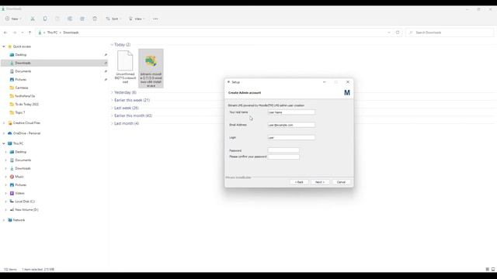The image size is (497, 279).
Task: Collapse the Quick access tree node
Action: coord(4,46)
